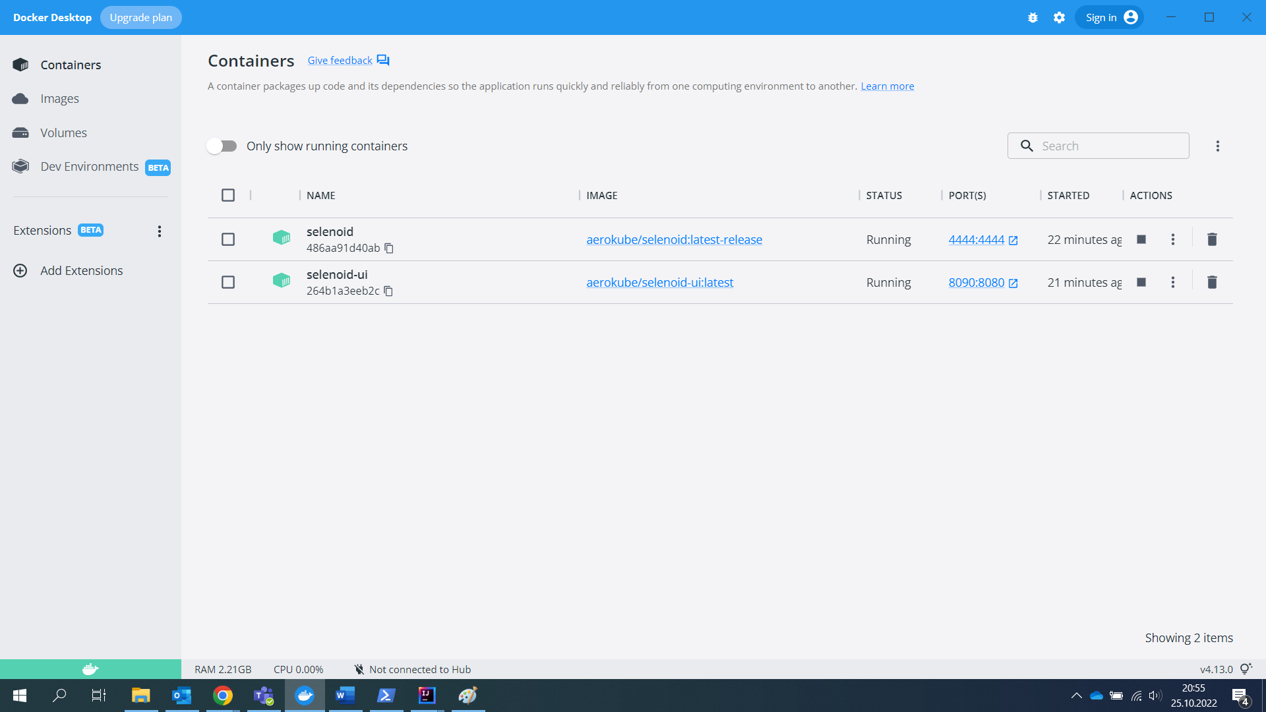Stop the selenoid container
The width and height of the screenshot is (1266, 712).
pos(1141,239)
